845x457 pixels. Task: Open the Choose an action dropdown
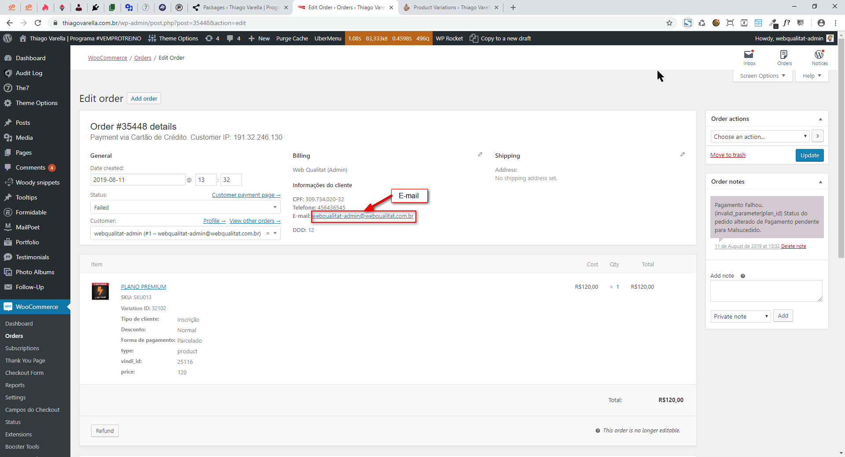760,137
